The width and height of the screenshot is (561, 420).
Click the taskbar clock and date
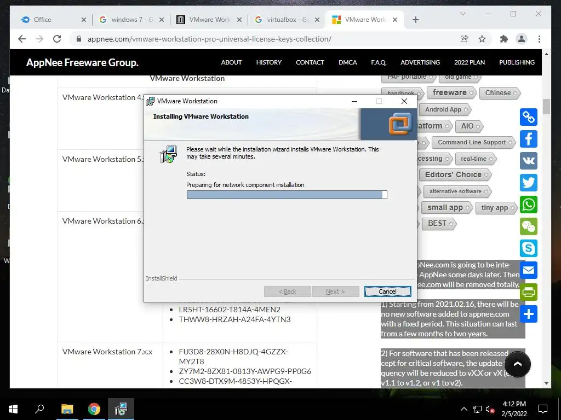pos(514,409)
